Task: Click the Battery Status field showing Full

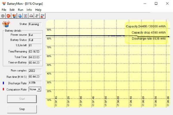Action: click(x=35, y=40)
